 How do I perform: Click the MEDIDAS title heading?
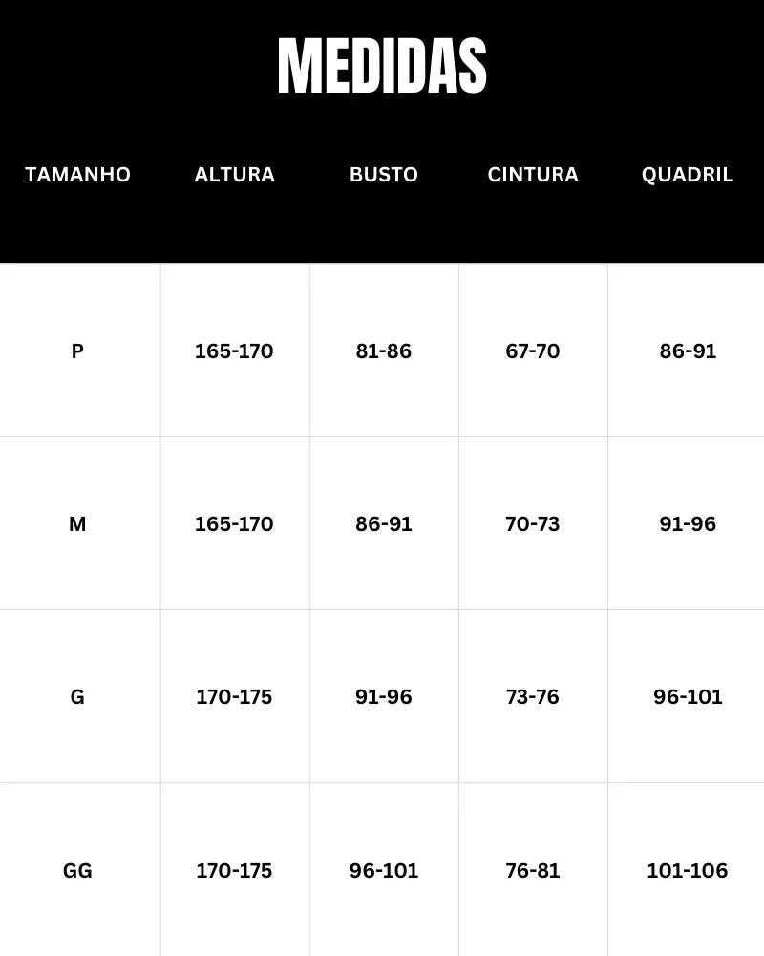pos(382,66)
